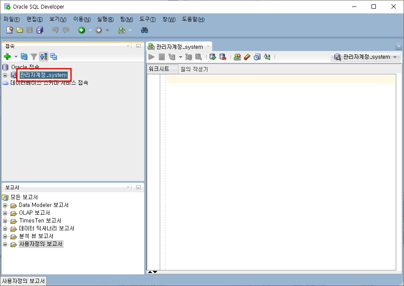
Task: Select the 모든 보고서 root node
Action: click(24, 197)
